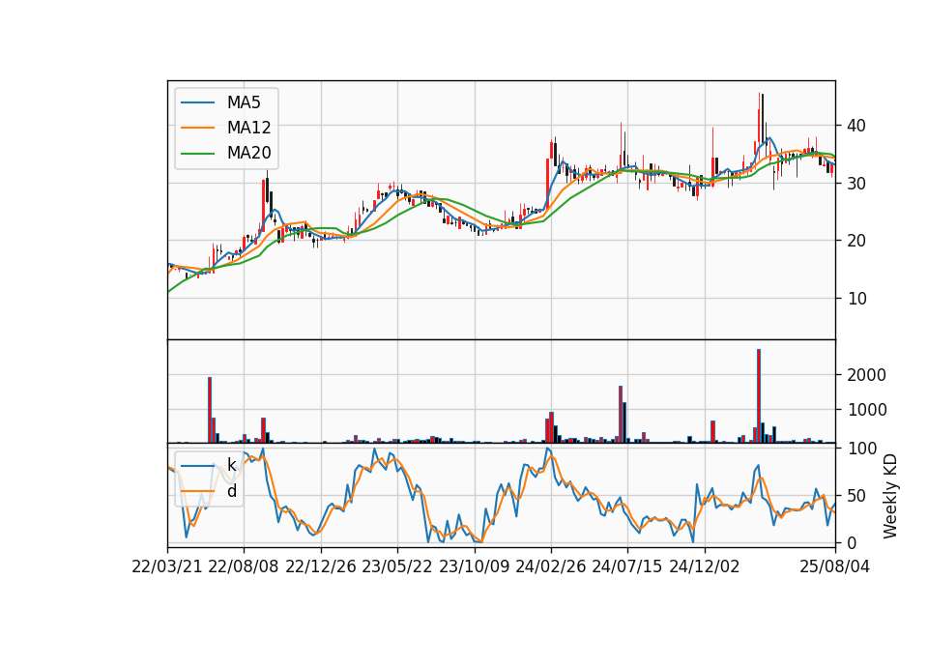
Task: Click the 23/10/09 date axis label
Action: tap(474, 566)
